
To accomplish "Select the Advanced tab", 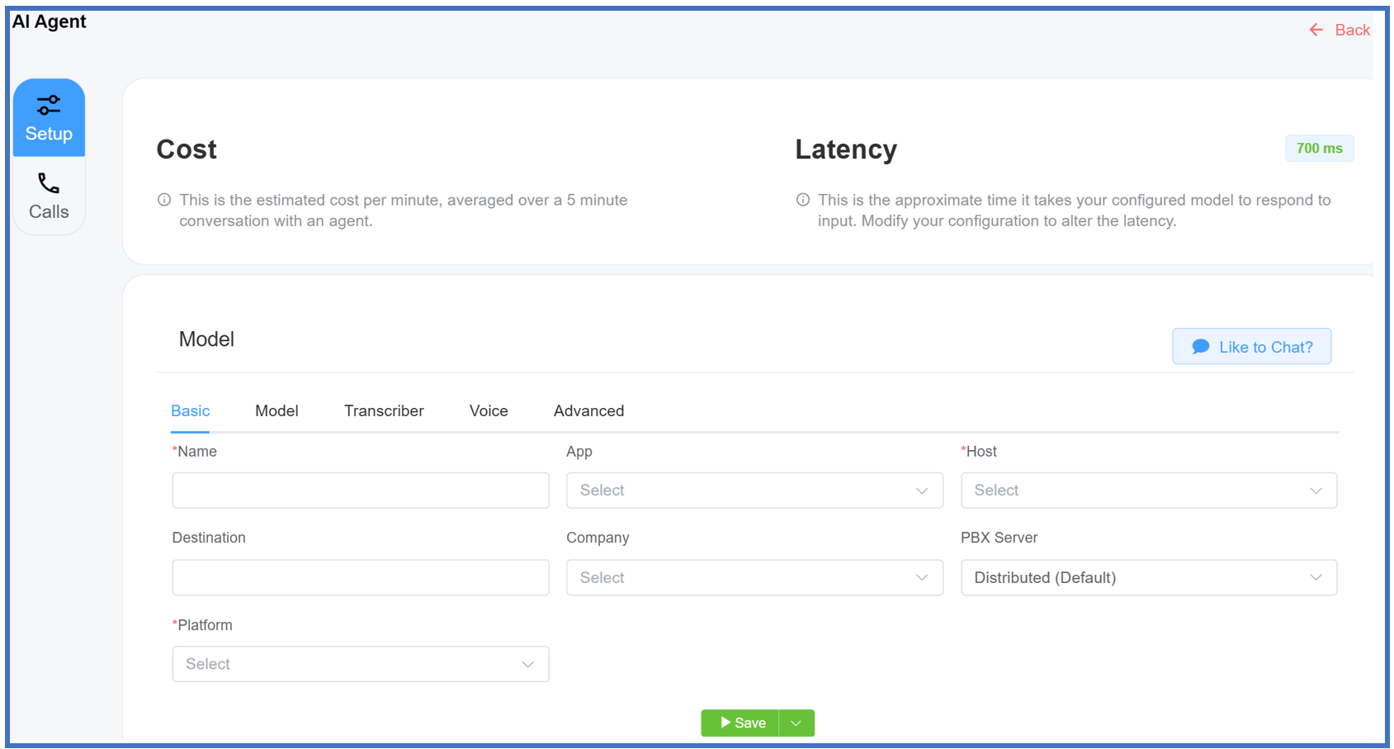I will [588, 411].
